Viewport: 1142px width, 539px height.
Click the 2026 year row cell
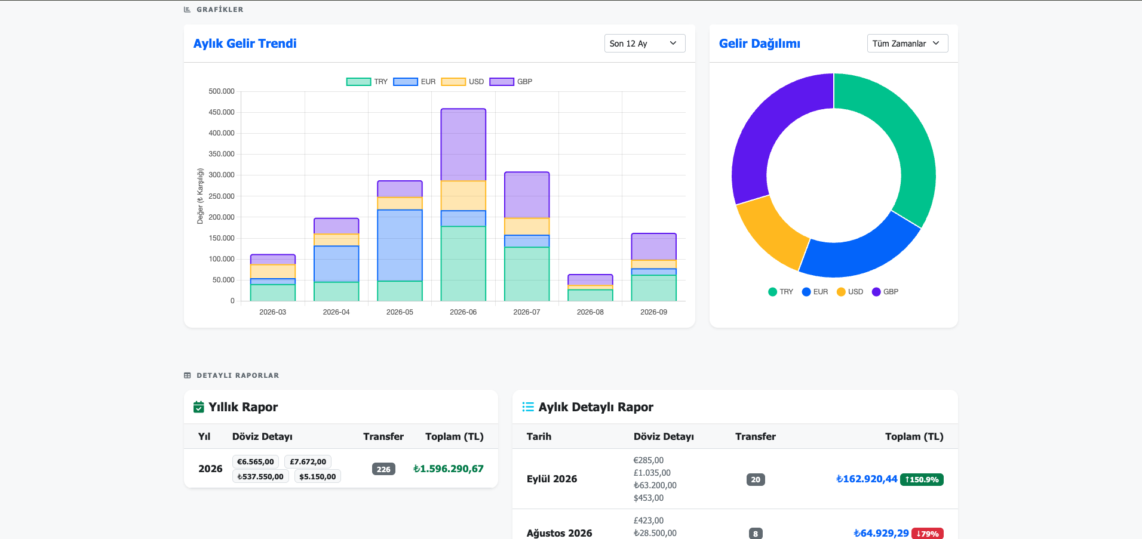(210, 469)
